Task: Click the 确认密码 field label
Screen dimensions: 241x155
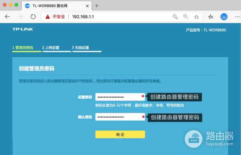Action: (85, 117)
